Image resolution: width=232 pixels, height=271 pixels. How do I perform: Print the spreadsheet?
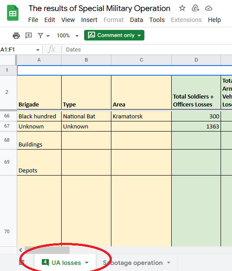click(16, 36)
